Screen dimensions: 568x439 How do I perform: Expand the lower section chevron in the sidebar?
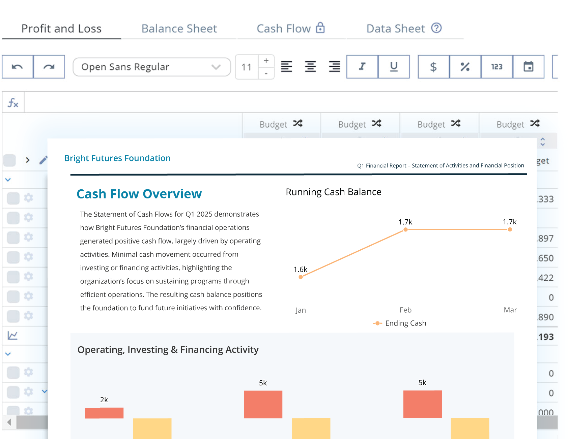point(7,354)
